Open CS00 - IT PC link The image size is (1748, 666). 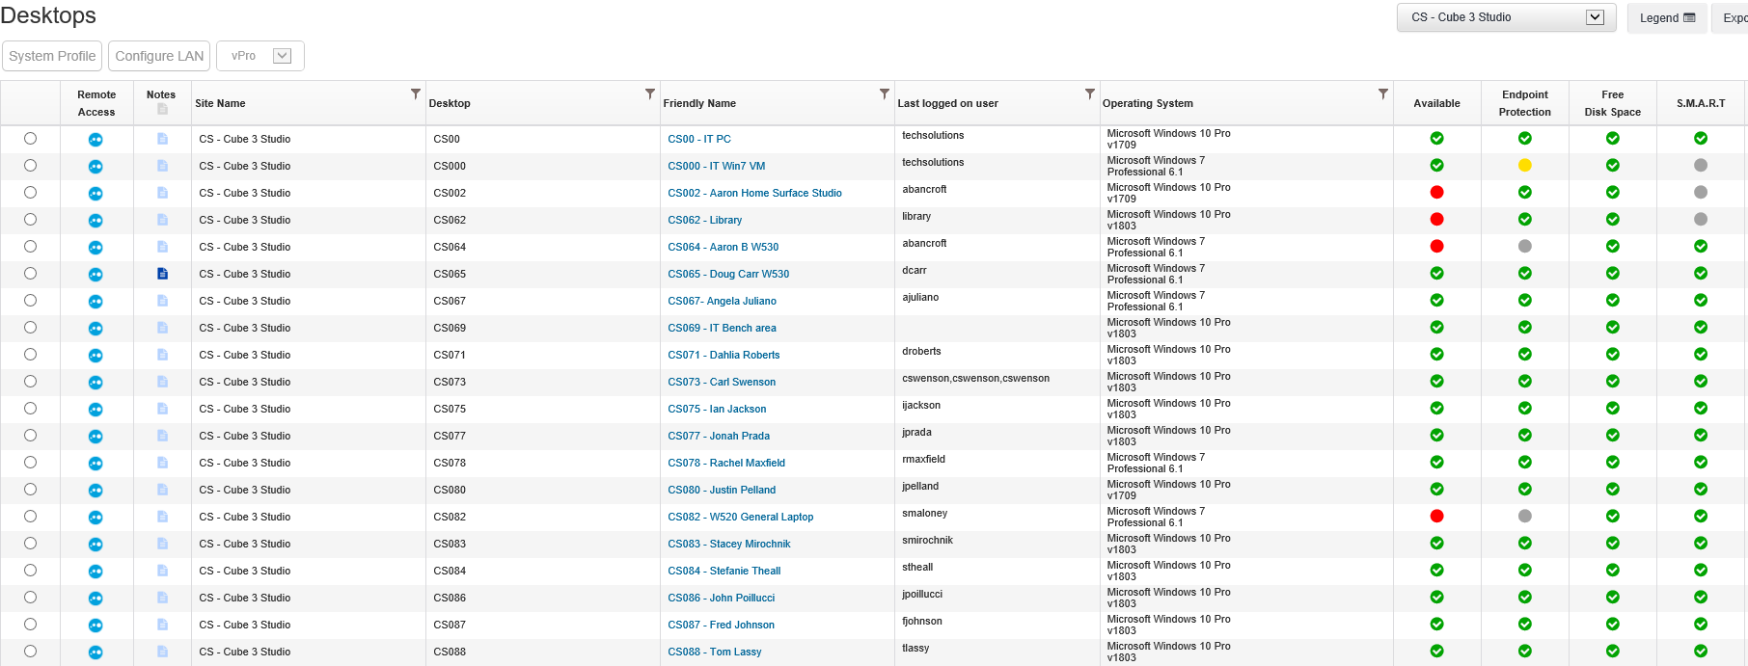699,139
